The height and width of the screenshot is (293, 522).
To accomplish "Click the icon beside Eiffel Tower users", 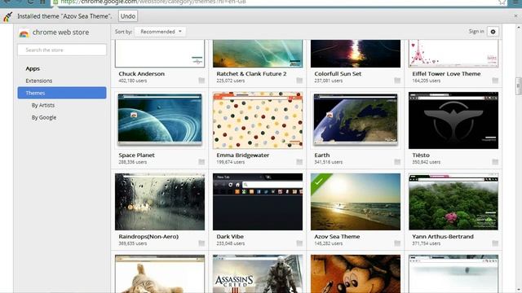I will [x=495, y=81].
